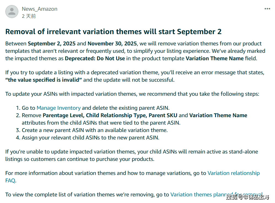Select step 3 "Create a new parent ASIN"
The width and height of the screenshot is (275, 203).
coord(92,130)
